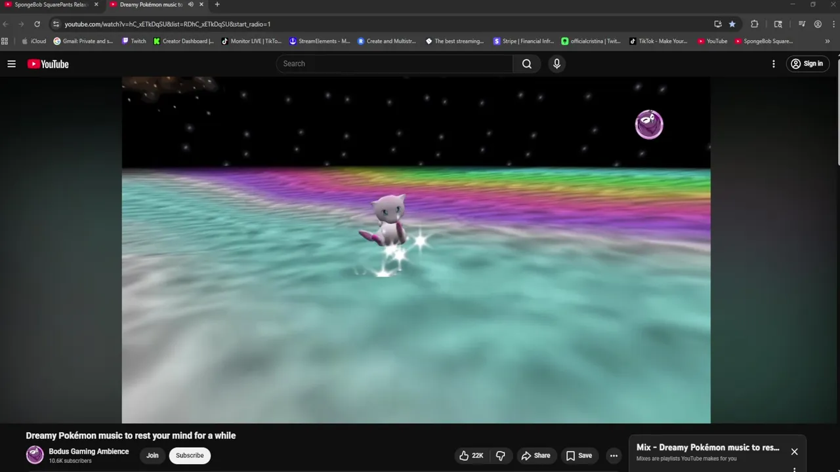Image resolution: width=840 pixels, height=472 pixels.
Task: Open the YouTube bookmark
Action: 713,41
